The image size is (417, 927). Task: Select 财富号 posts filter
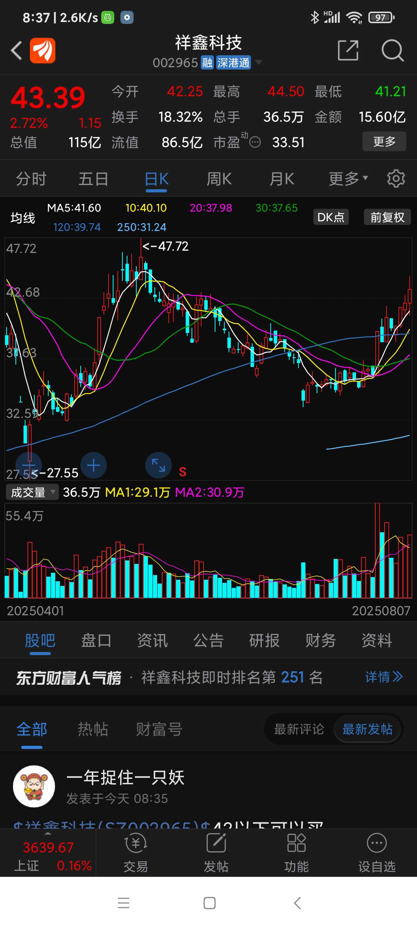(159, 729)
